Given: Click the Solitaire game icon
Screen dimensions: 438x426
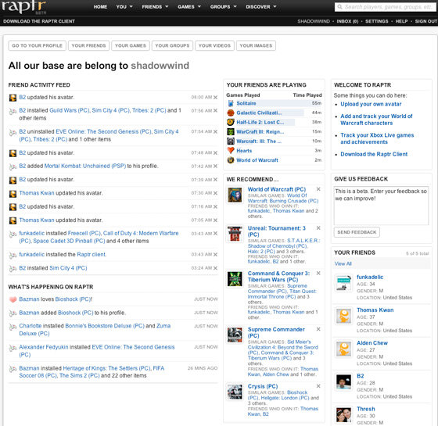Looking at the screenshot, I should [x=231, y=103].
